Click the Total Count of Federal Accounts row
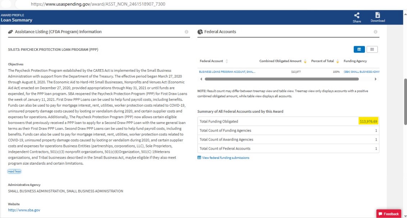The image size is (407, 218). pyautogui.click(x=288, y=148)
